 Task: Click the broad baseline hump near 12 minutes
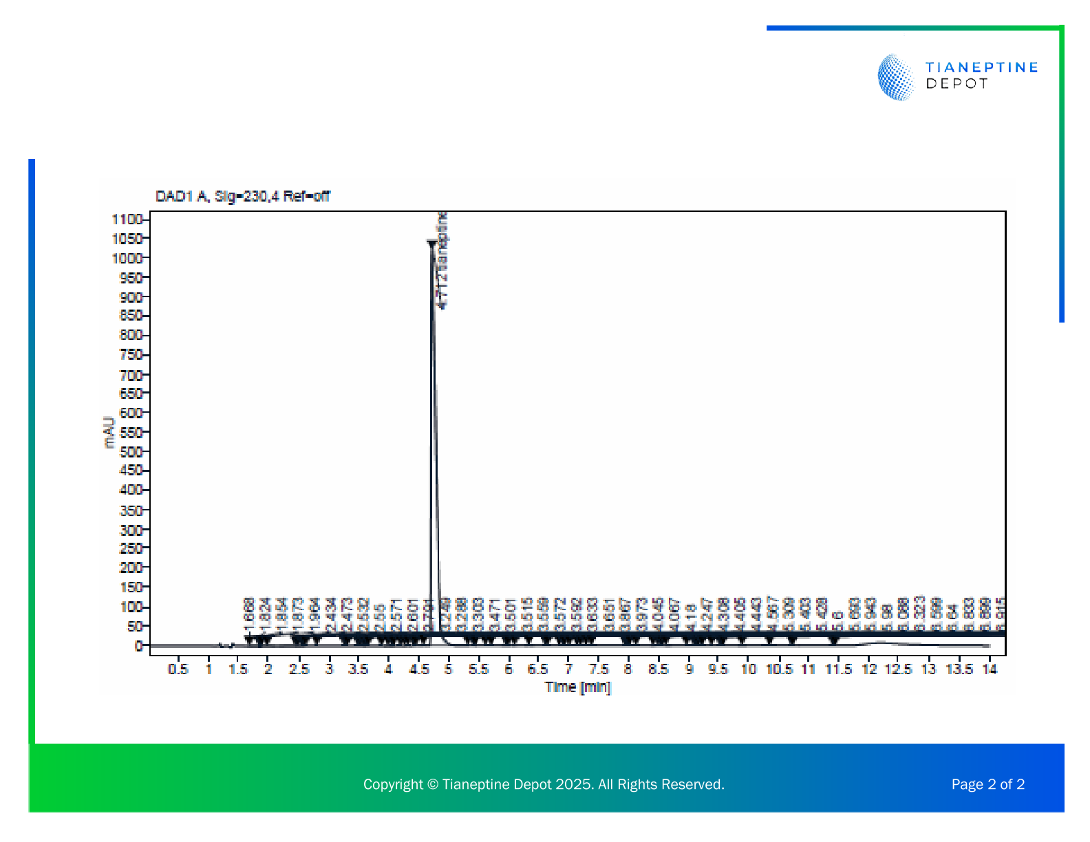(x=881, y=643)
